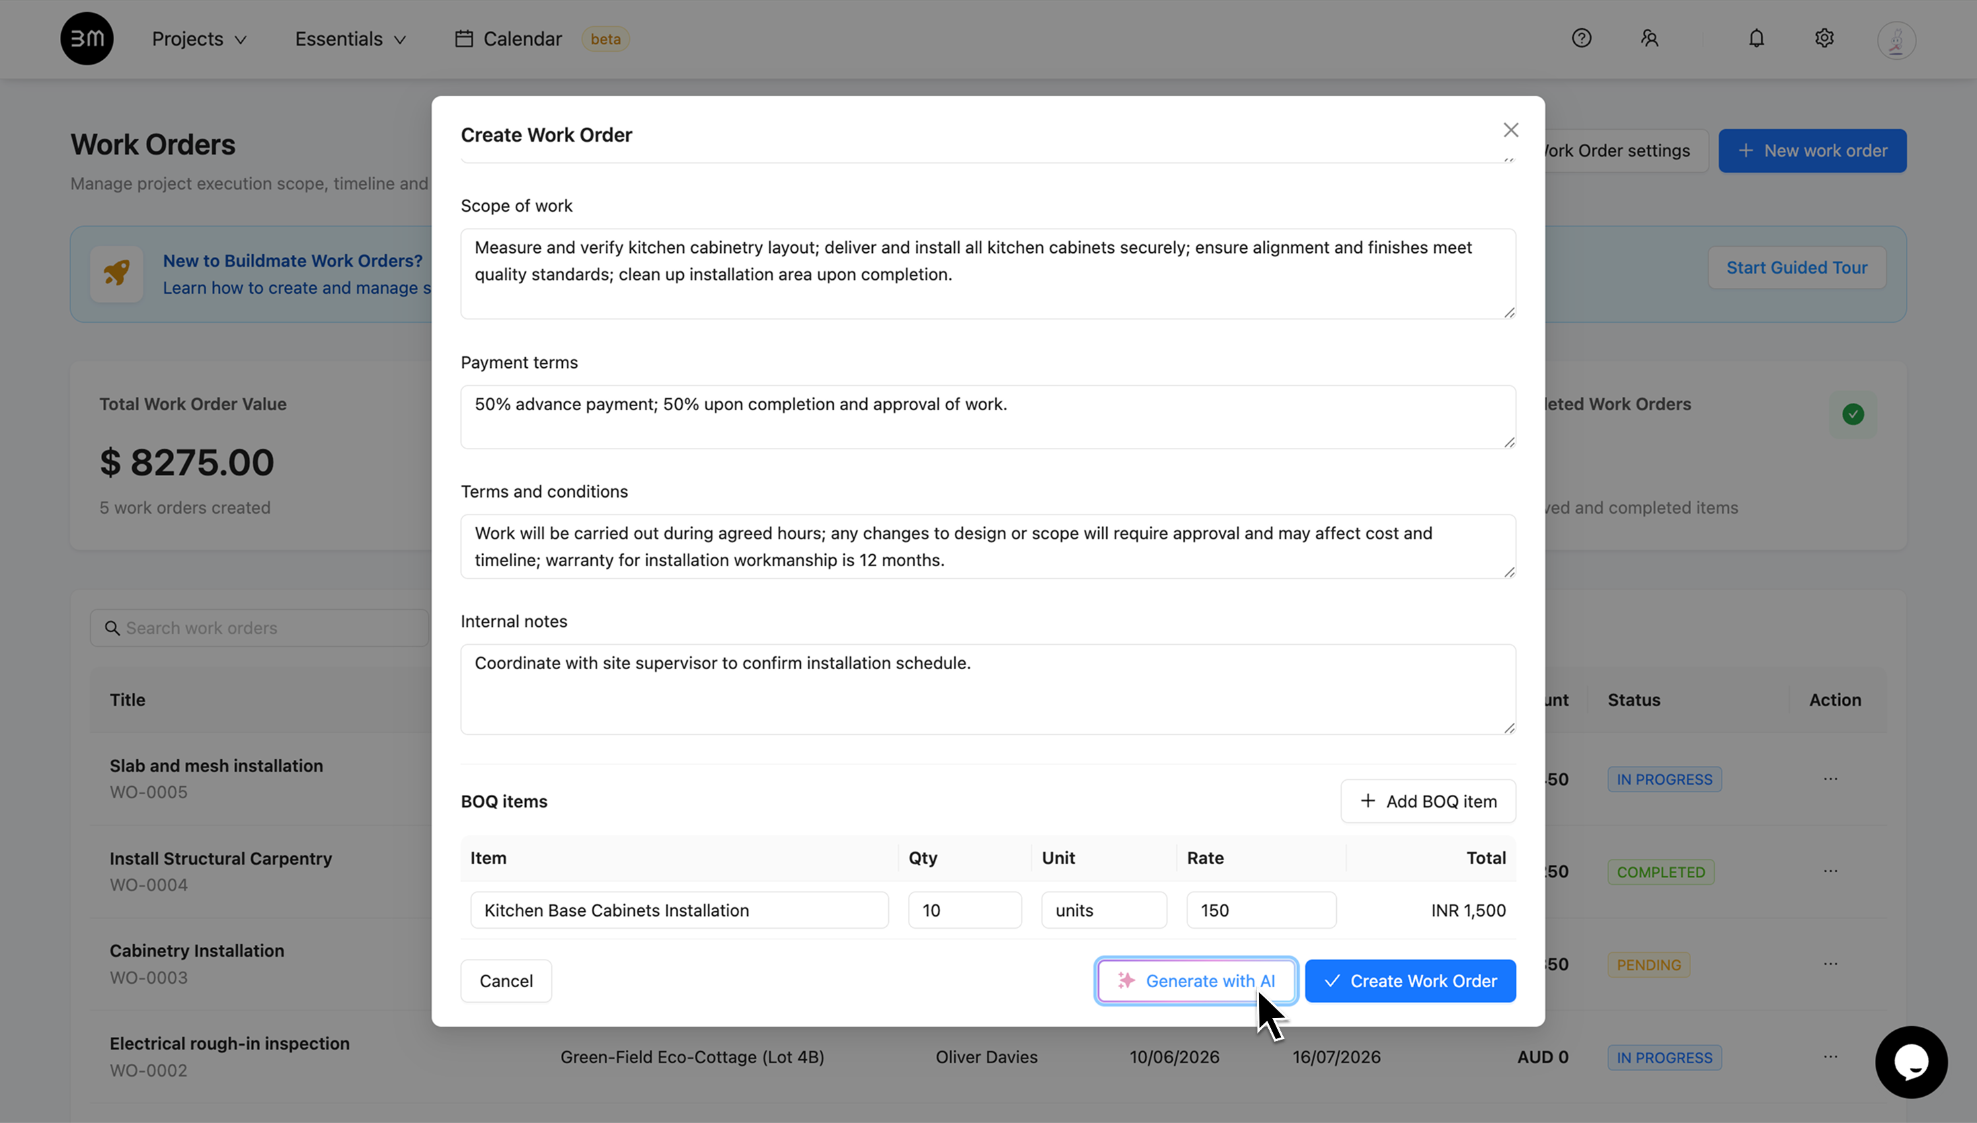Click Install Structural Carpentry title
Viewport: 1977px width, 1123px height.
pyautogui.click(x=221, y=859)
